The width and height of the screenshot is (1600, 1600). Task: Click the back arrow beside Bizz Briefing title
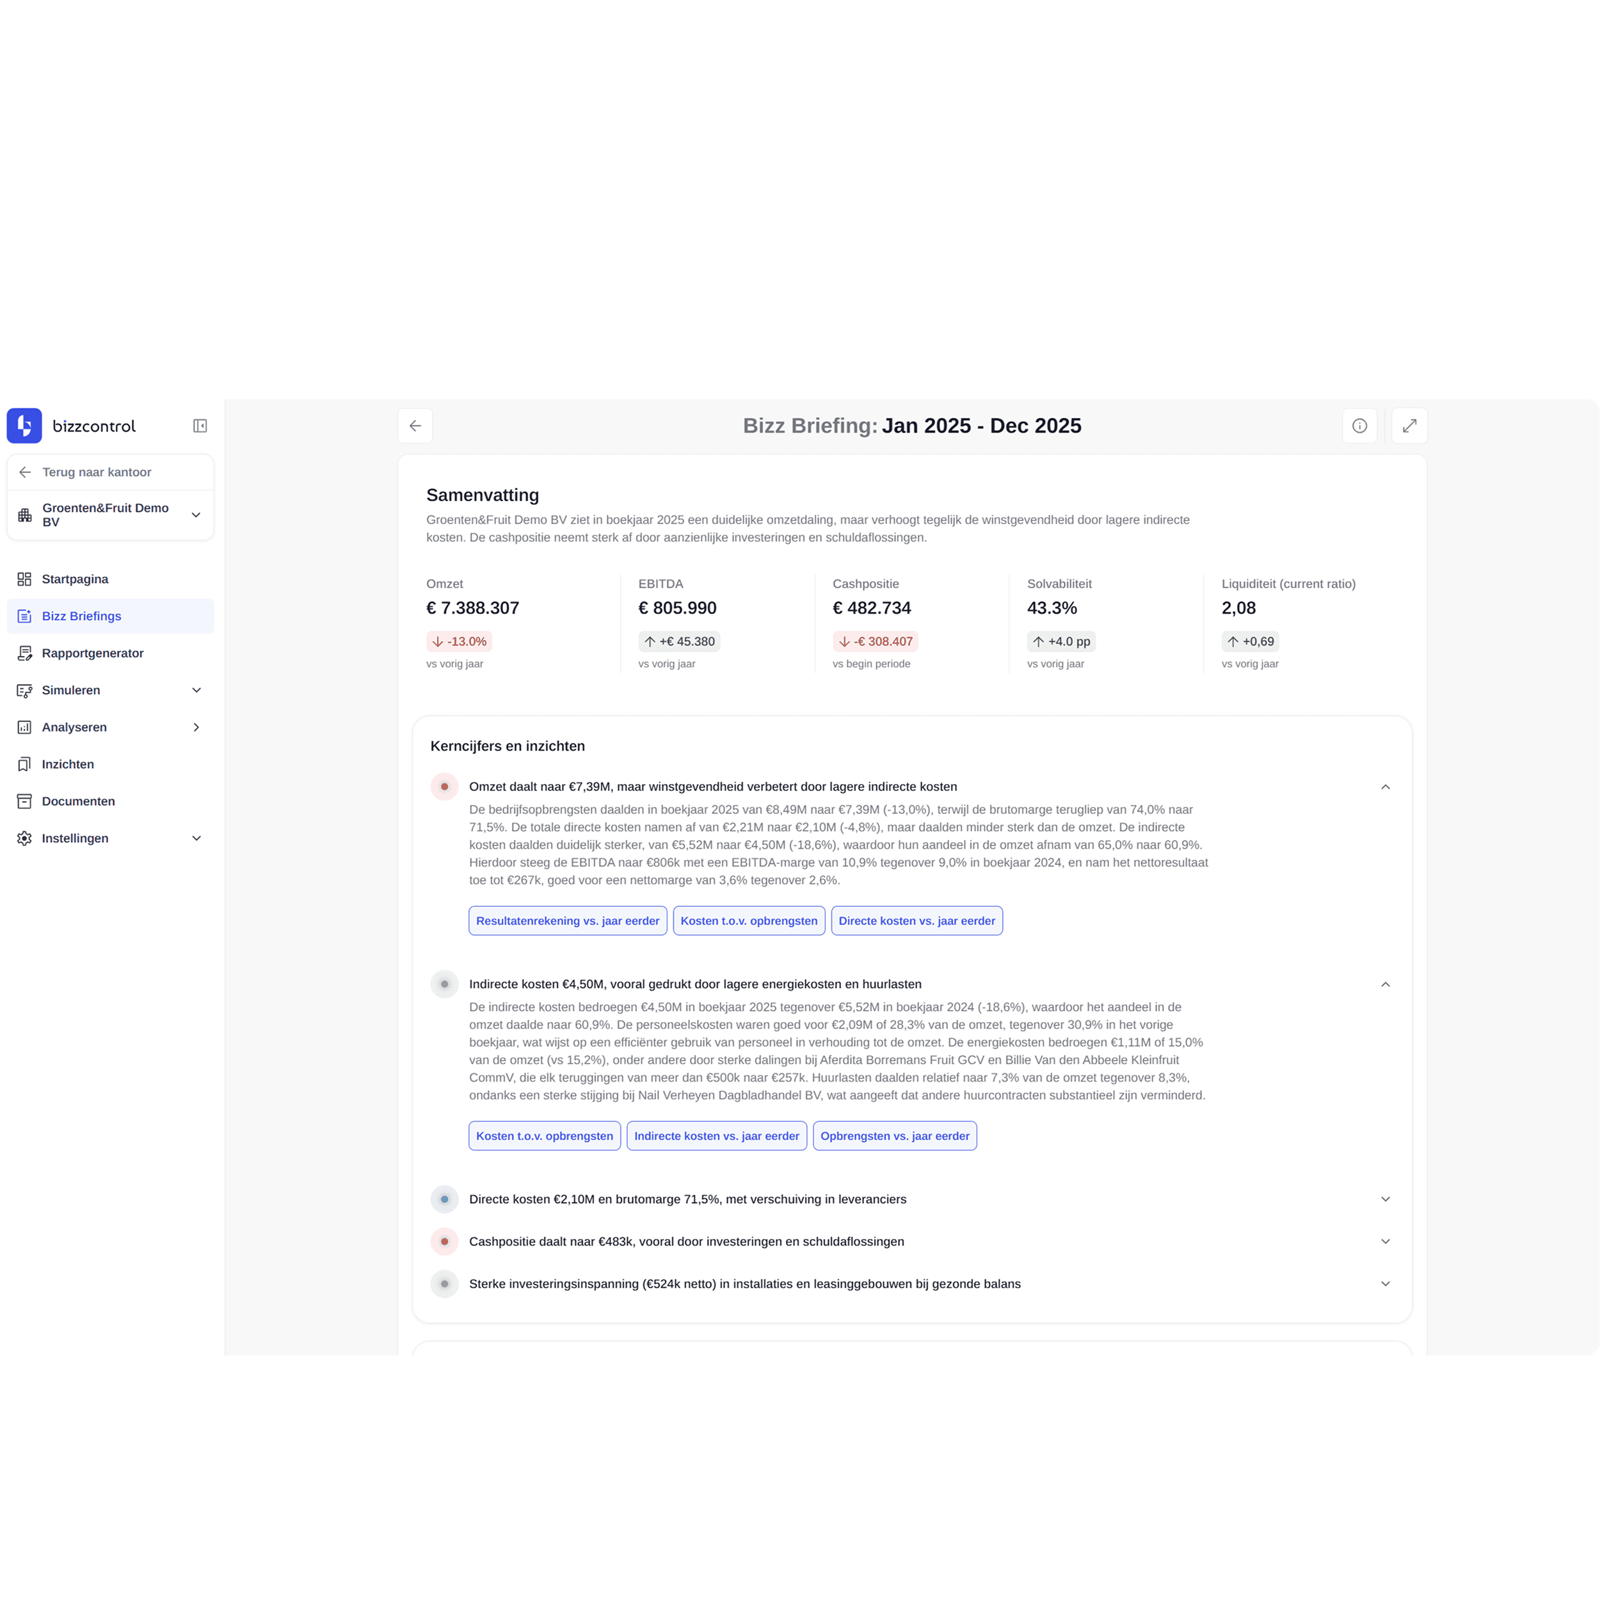tap(415, 426)
